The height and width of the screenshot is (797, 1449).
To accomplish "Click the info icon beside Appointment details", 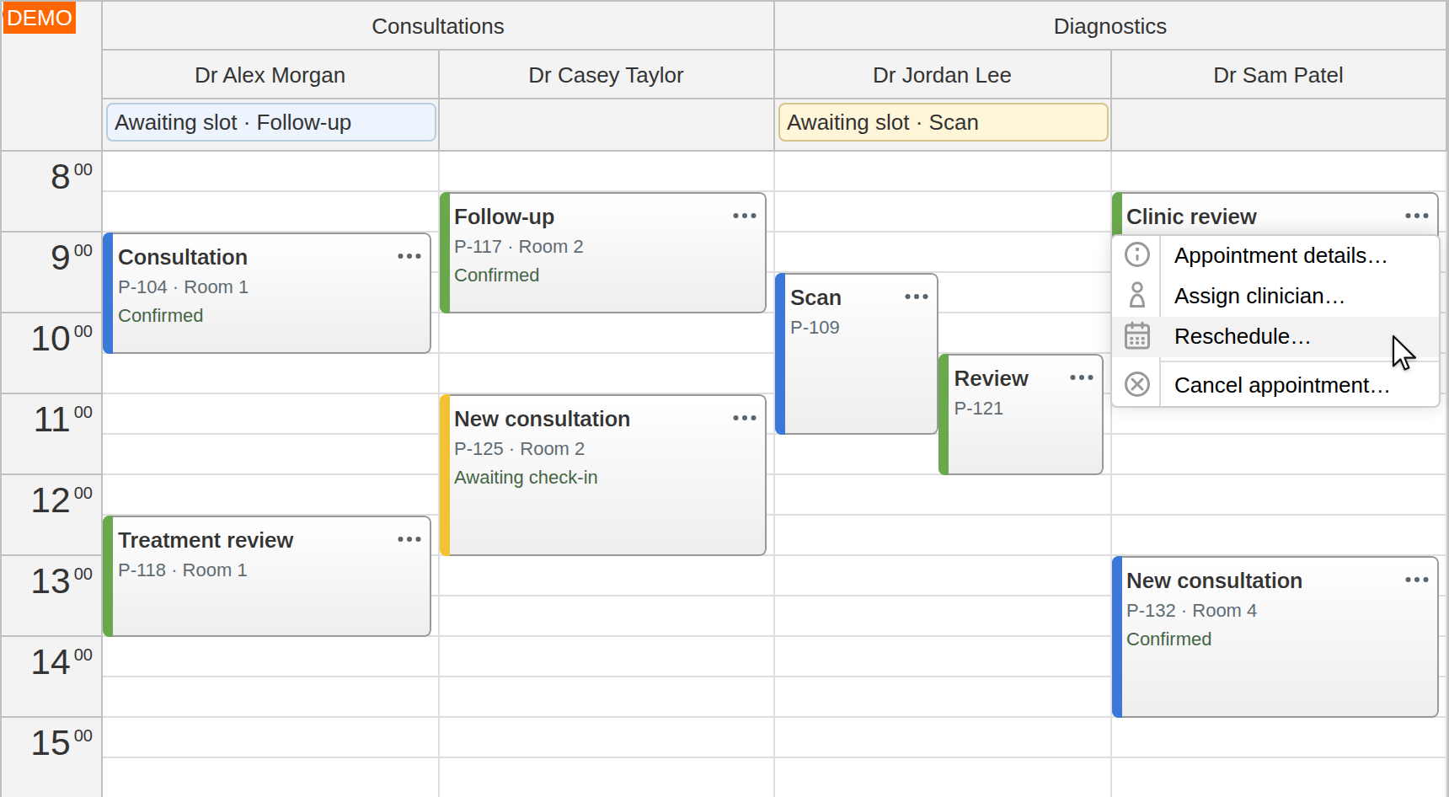I will tap(1137, 254).
